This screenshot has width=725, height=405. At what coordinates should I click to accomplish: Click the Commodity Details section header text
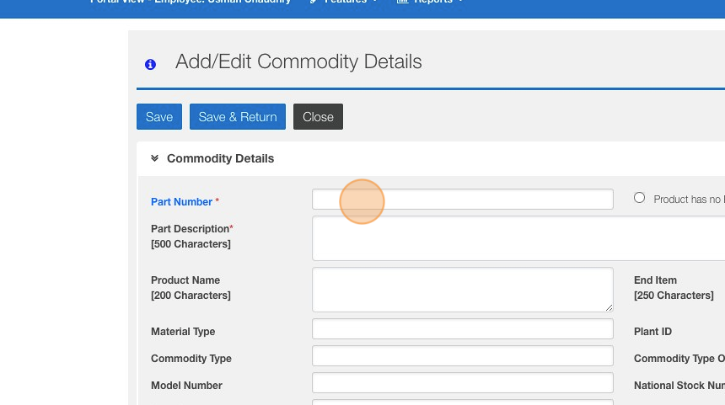tap(220, 158)
